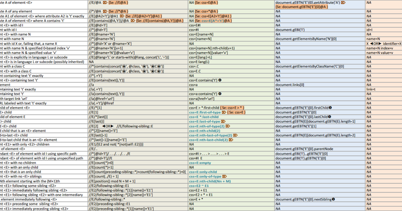Click the arrow icon after css=E:last-of-type
This screenshot has height=211, width=402.
223,121
